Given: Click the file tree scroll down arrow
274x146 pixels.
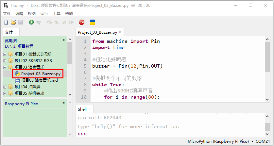Looking at the screenshot, I should [x=70, y=95].
